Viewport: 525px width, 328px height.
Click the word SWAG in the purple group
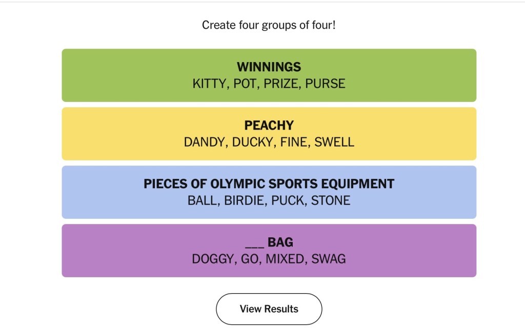coord(329,259)
